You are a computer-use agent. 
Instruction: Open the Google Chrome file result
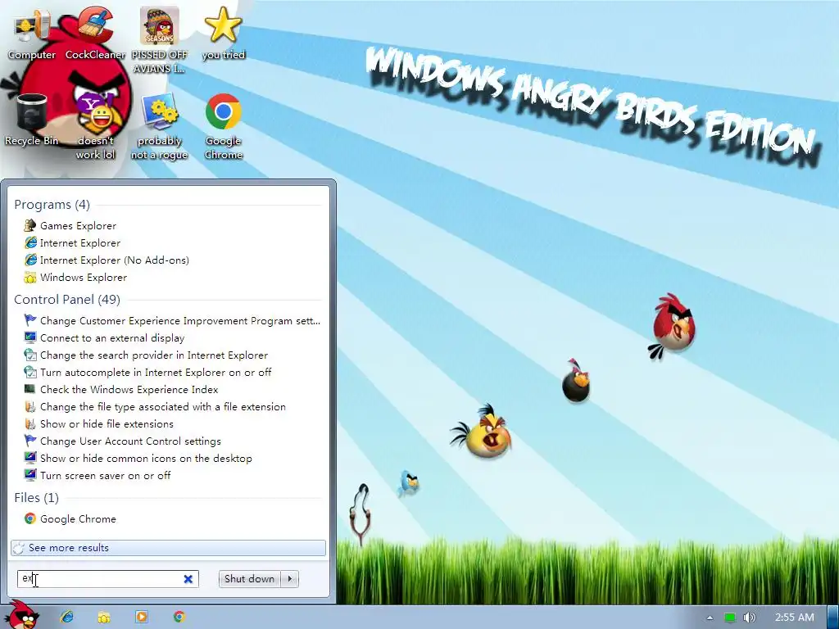click(x=70, y=518)
